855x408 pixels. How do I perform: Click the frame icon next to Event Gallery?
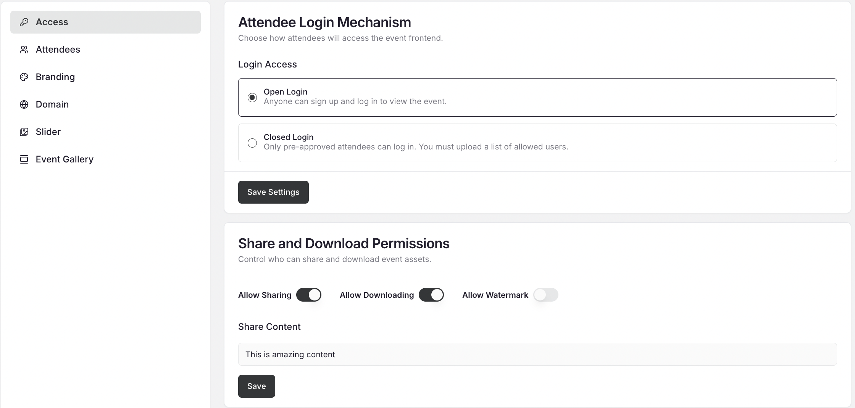(x=24, y=159)
